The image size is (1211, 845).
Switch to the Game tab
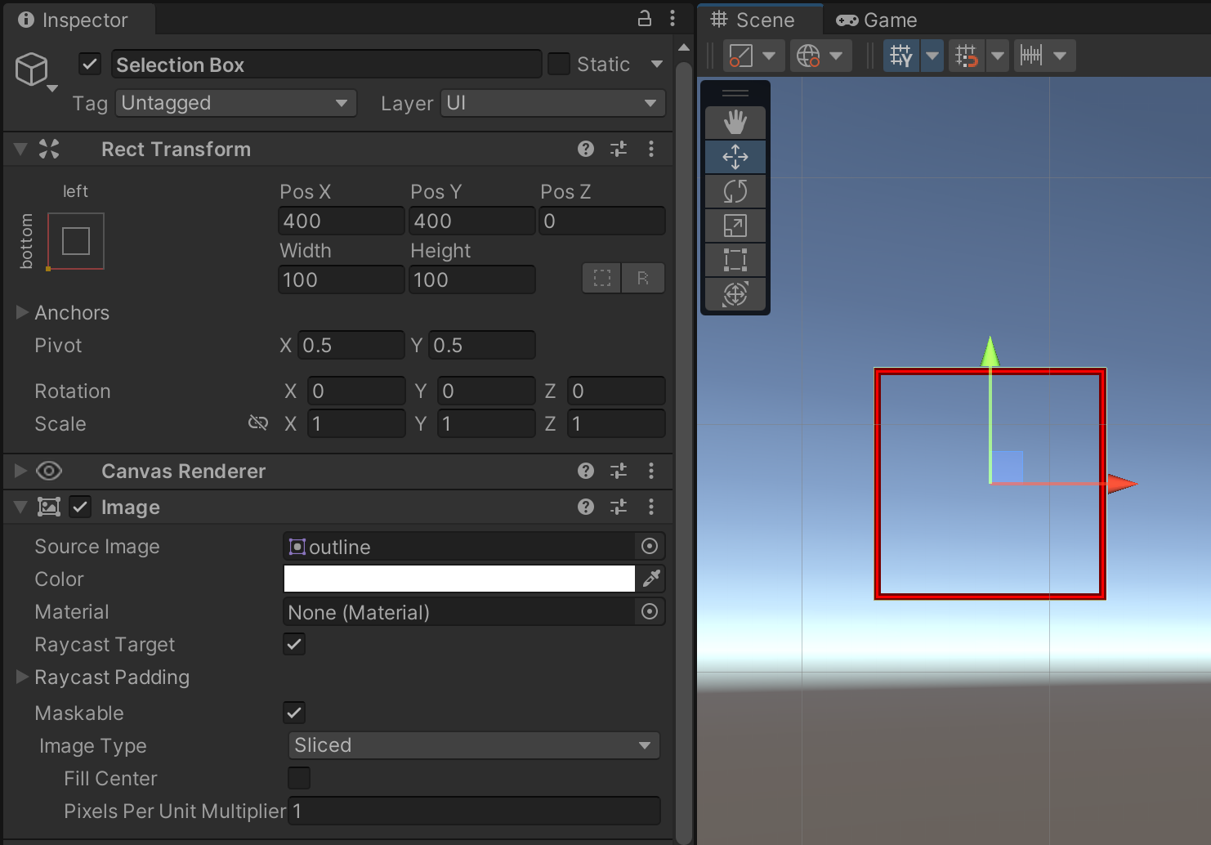click(877, 20)
